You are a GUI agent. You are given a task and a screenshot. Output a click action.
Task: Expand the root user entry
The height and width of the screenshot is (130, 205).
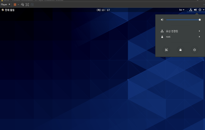(x=180, y=37)
